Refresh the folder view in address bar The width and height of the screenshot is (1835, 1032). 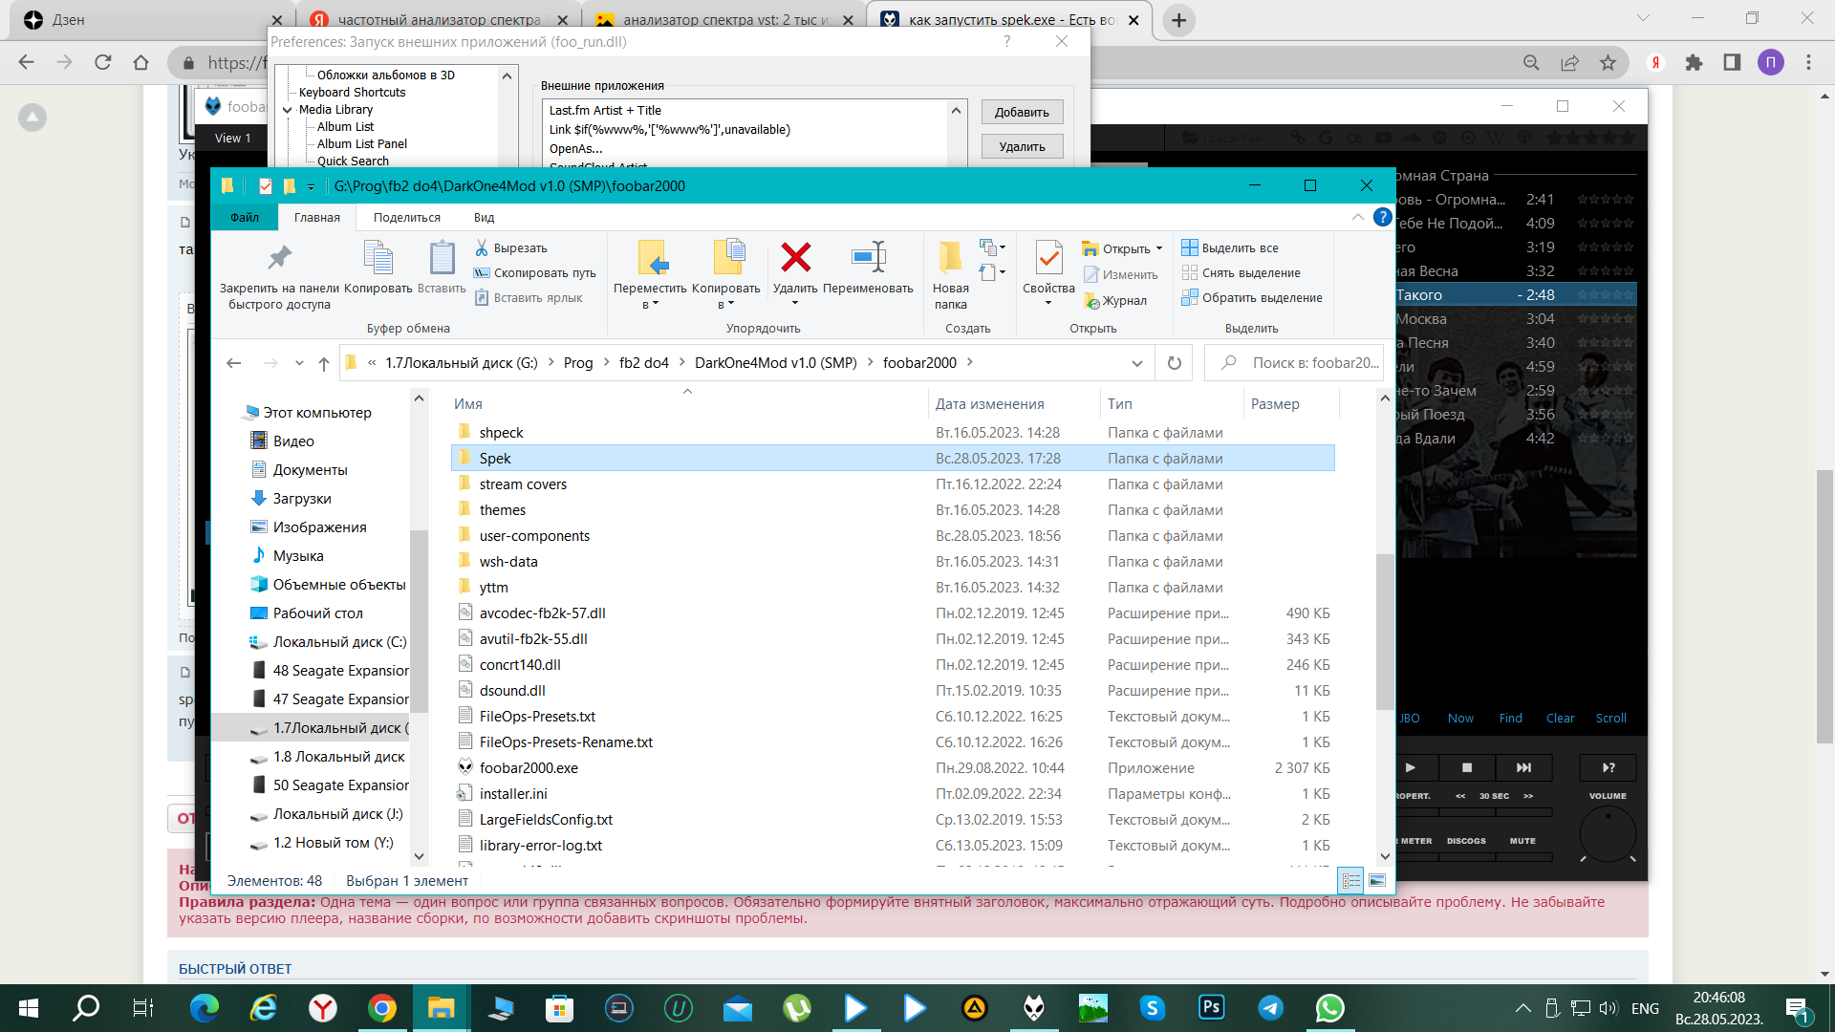coord(1175,363)
